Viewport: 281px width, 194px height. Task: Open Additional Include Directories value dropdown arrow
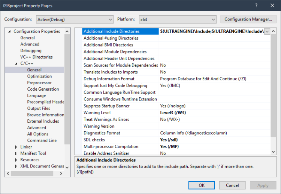[267, 32]
